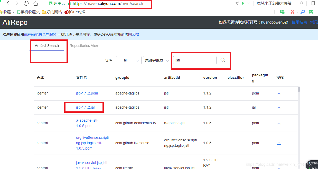
Task: Click the AliRepo logo
Action: (15, 23)
